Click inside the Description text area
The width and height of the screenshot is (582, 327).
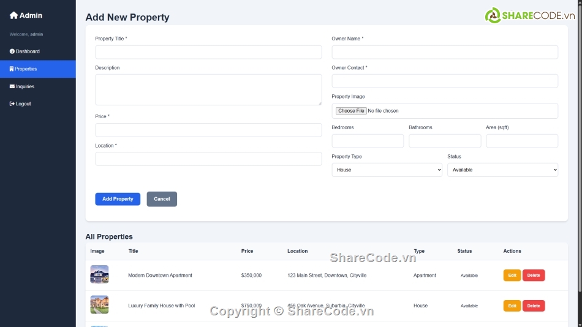[208, 89]
